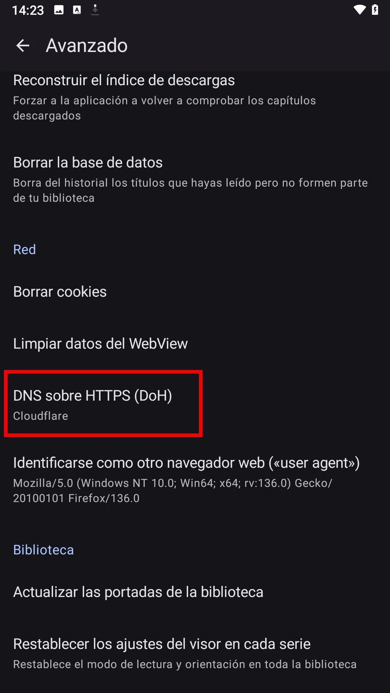The image size is (390, 693).
Task: Tap the image notification icon in status bar
Action: [59, 10]
